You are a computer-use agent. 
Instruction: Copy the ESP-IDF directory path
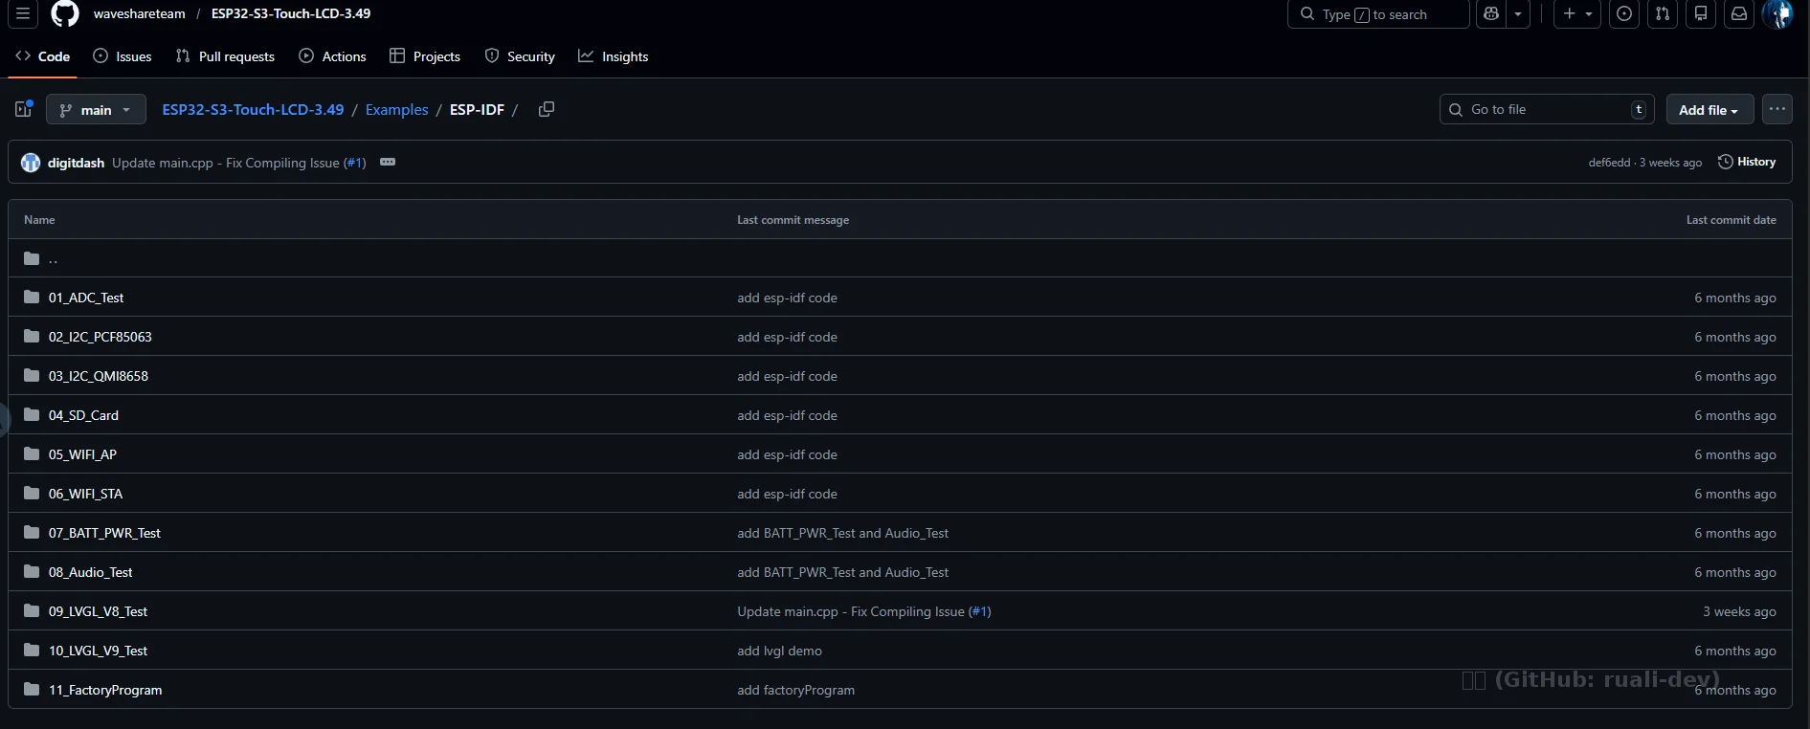pyautogui.click(x=547, y=109)
